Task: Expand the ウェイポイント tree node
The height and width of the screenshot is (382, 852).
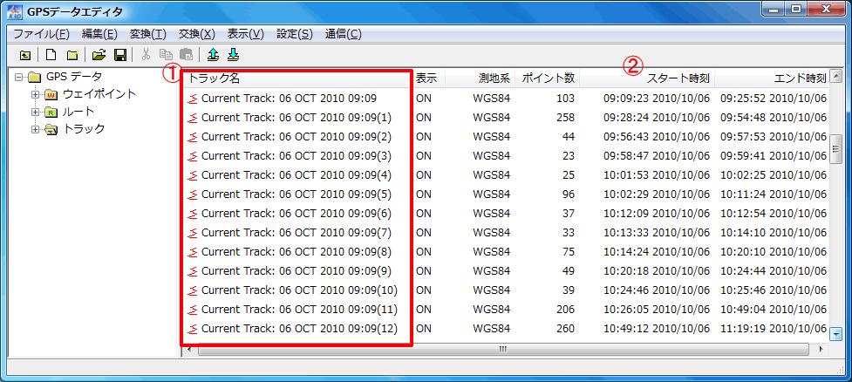Action: 35,94
